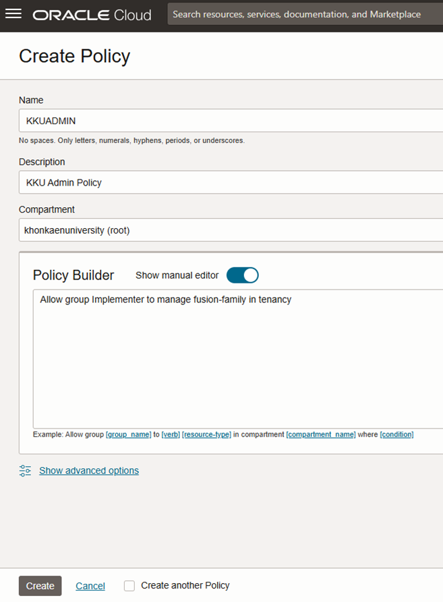Click the 'No spaces. Only letters' hint text

(131, 140)
